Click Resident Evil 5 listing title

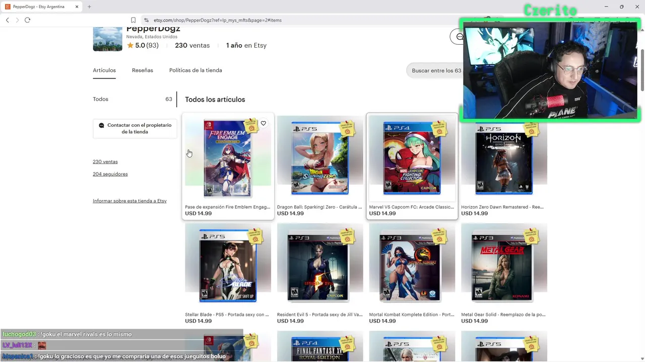pyautogui.click(x=319, y=315)
